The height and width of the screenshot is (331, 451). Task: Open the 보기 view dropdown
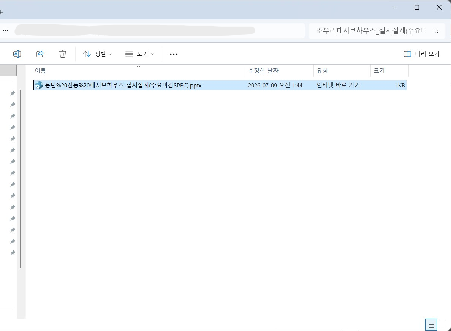pyautogui.click(x=139, y=54)
